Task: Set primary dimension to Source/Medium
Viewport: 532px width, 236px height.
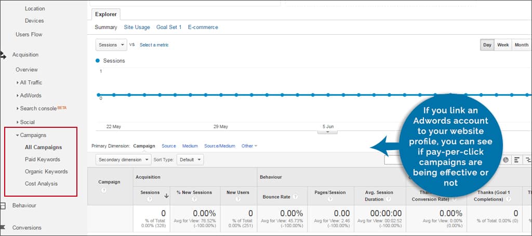Action: [220, 146]
